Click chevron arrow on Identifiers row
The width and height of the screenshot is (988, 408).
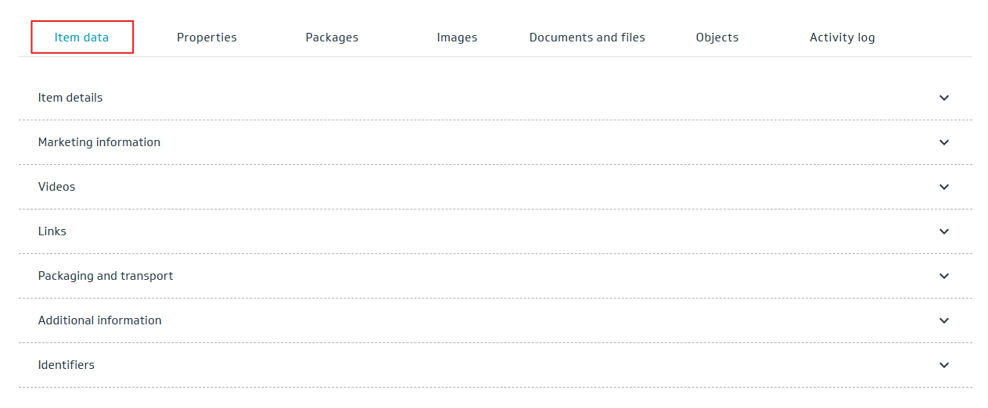(944, 365)
